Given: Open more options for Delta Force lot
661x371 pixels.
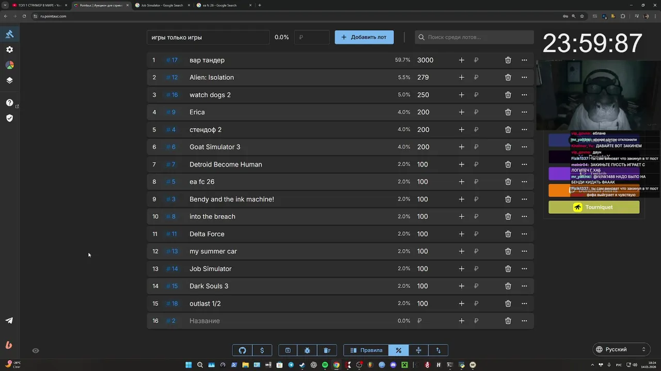Looking at the screenshot, I should 524,234.
